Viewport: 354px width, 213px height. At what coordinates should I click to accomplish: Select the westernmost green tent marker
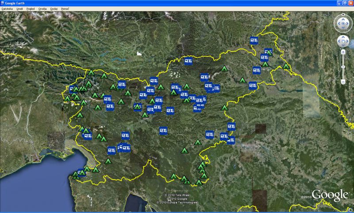tap(67, 98)
